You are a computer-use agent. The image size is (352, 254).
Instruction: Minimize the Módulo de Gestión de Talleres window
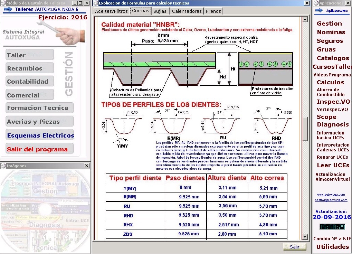(x=75, y=3)
